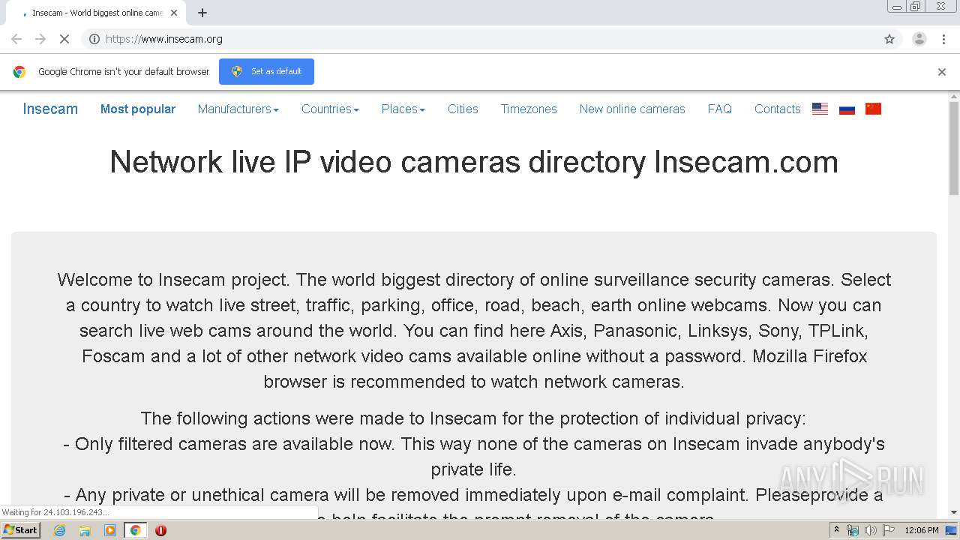Open the Cities page
960x540 pixels.
[463, 109]
